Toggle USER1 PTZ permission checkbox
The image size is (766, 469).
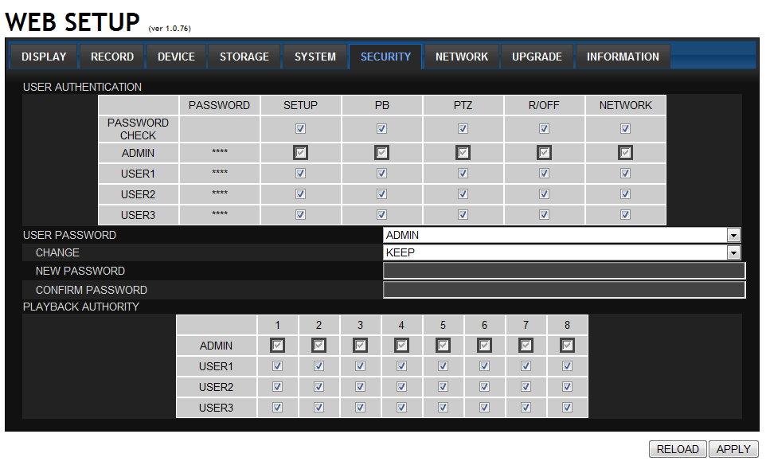[463, 174]
